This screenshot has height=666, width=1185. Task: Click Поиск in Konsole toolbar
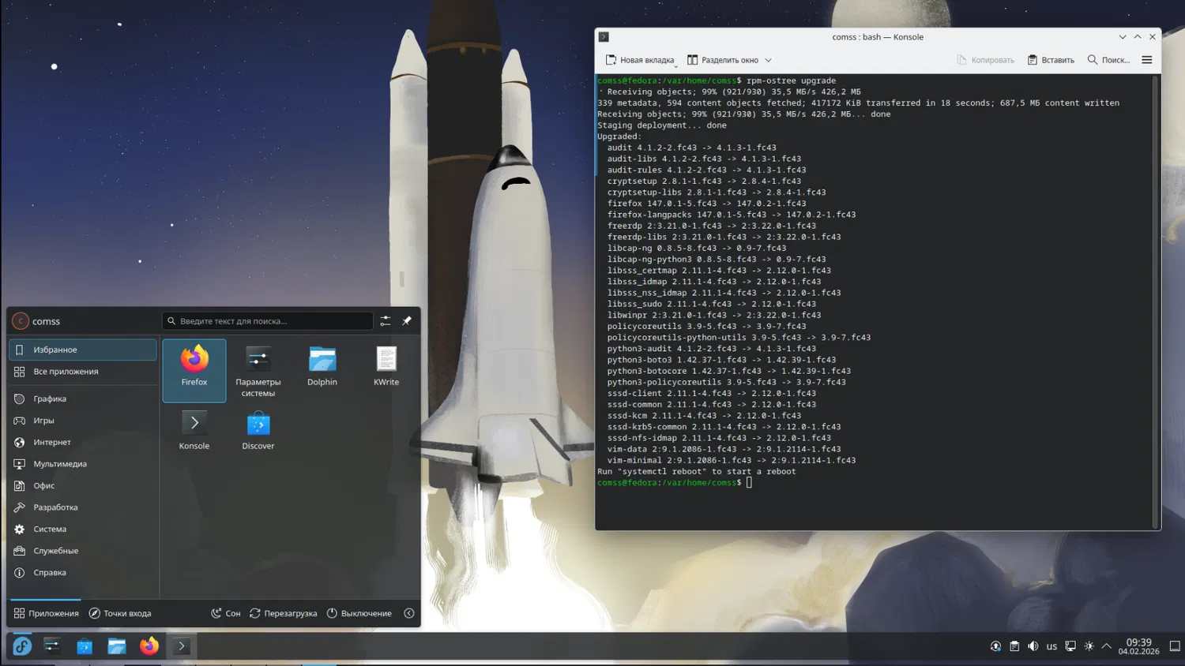click(1108, 60)
